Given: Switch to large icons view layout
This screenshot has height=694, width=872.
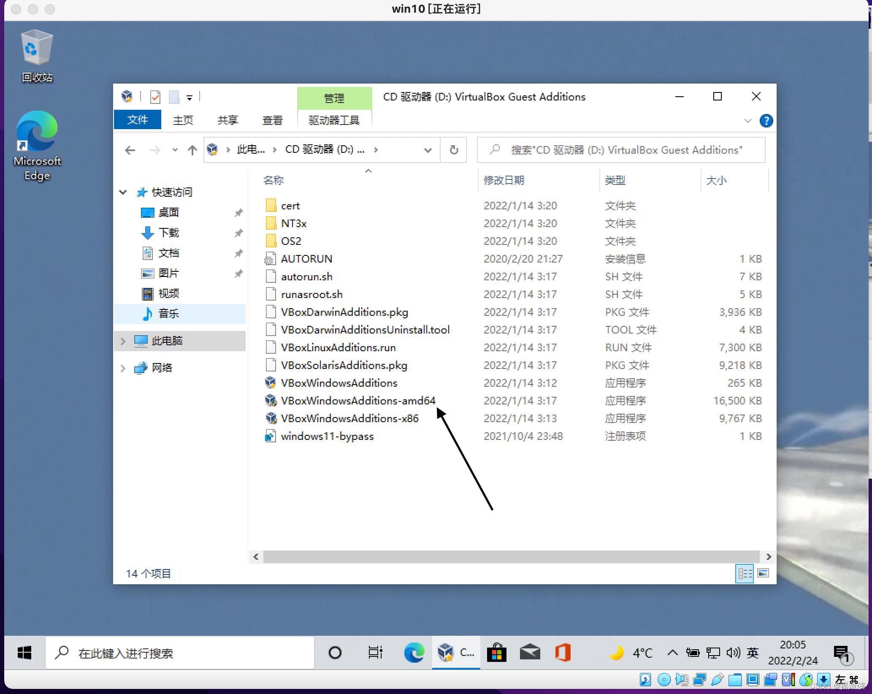Looking at the screenshot, I should pyautogui.click(x=763, y=574).
